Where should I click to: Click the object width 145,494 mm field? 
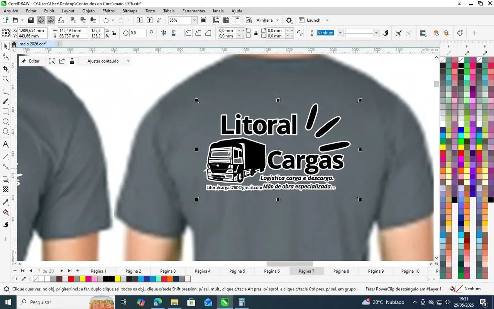(x=72, y=31)
